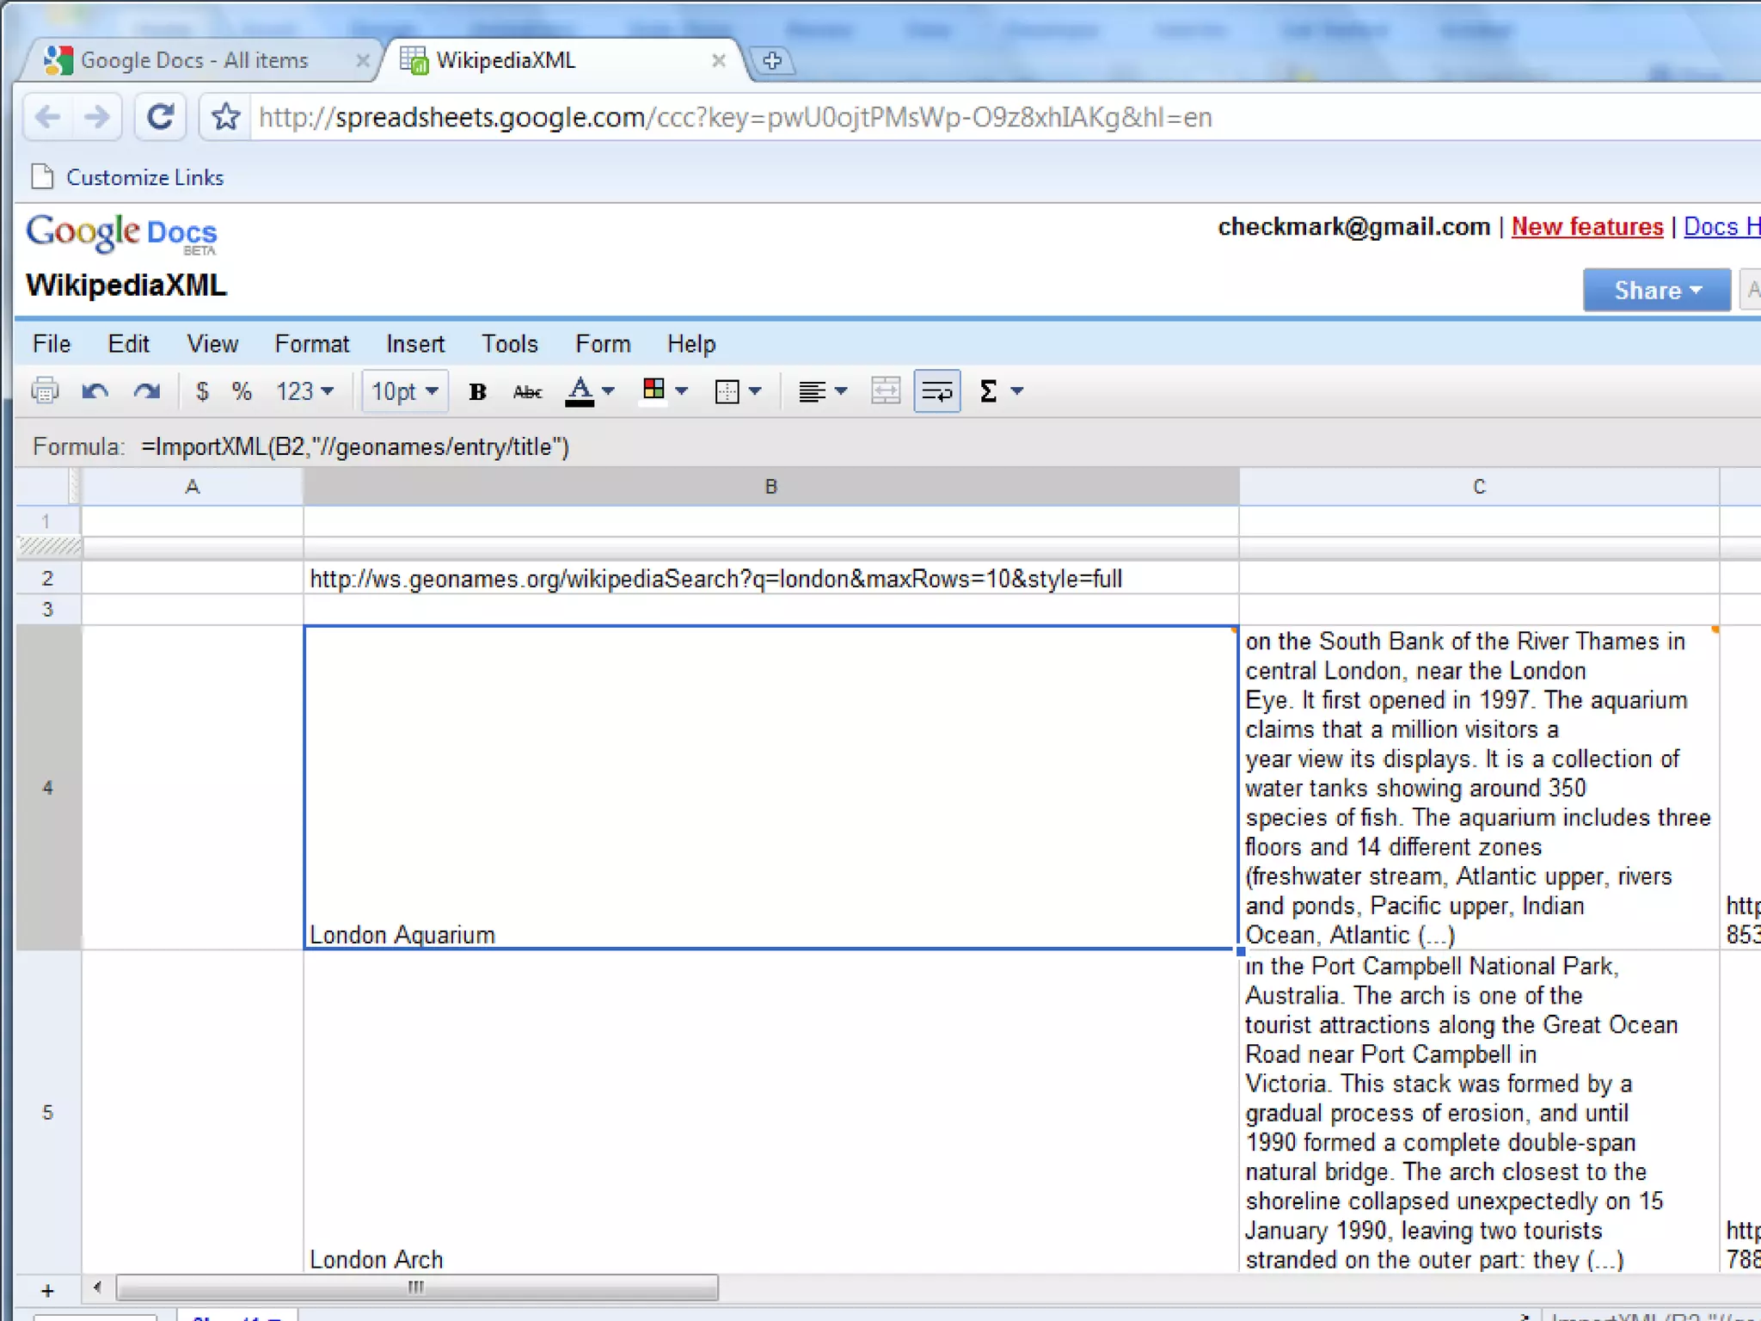Click the horizontal scrollbar thumb
The image size is (1761, 1321).
tap(416, 1287)
